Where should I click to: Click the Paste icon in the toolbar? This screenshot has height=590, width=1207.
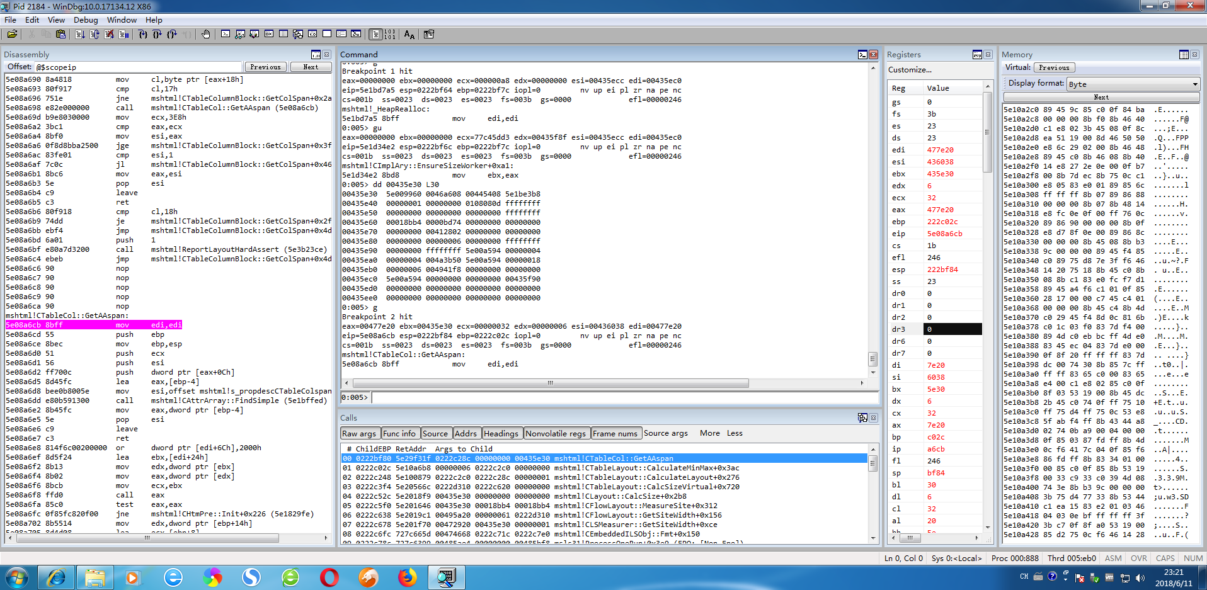click(x=60, y=34)
